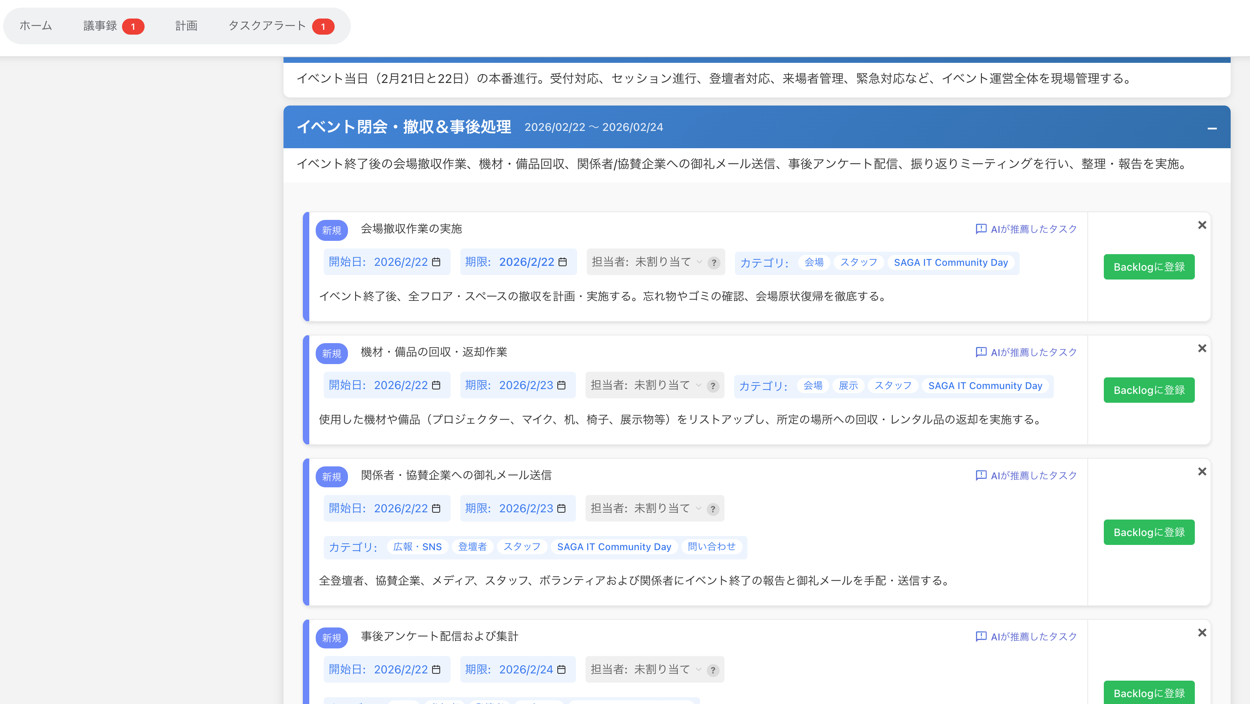This screenshot has height=704, width=1250.
Task: Open assignee dropdown for 事後アンケート配信
Action: (x=668, y=669)
